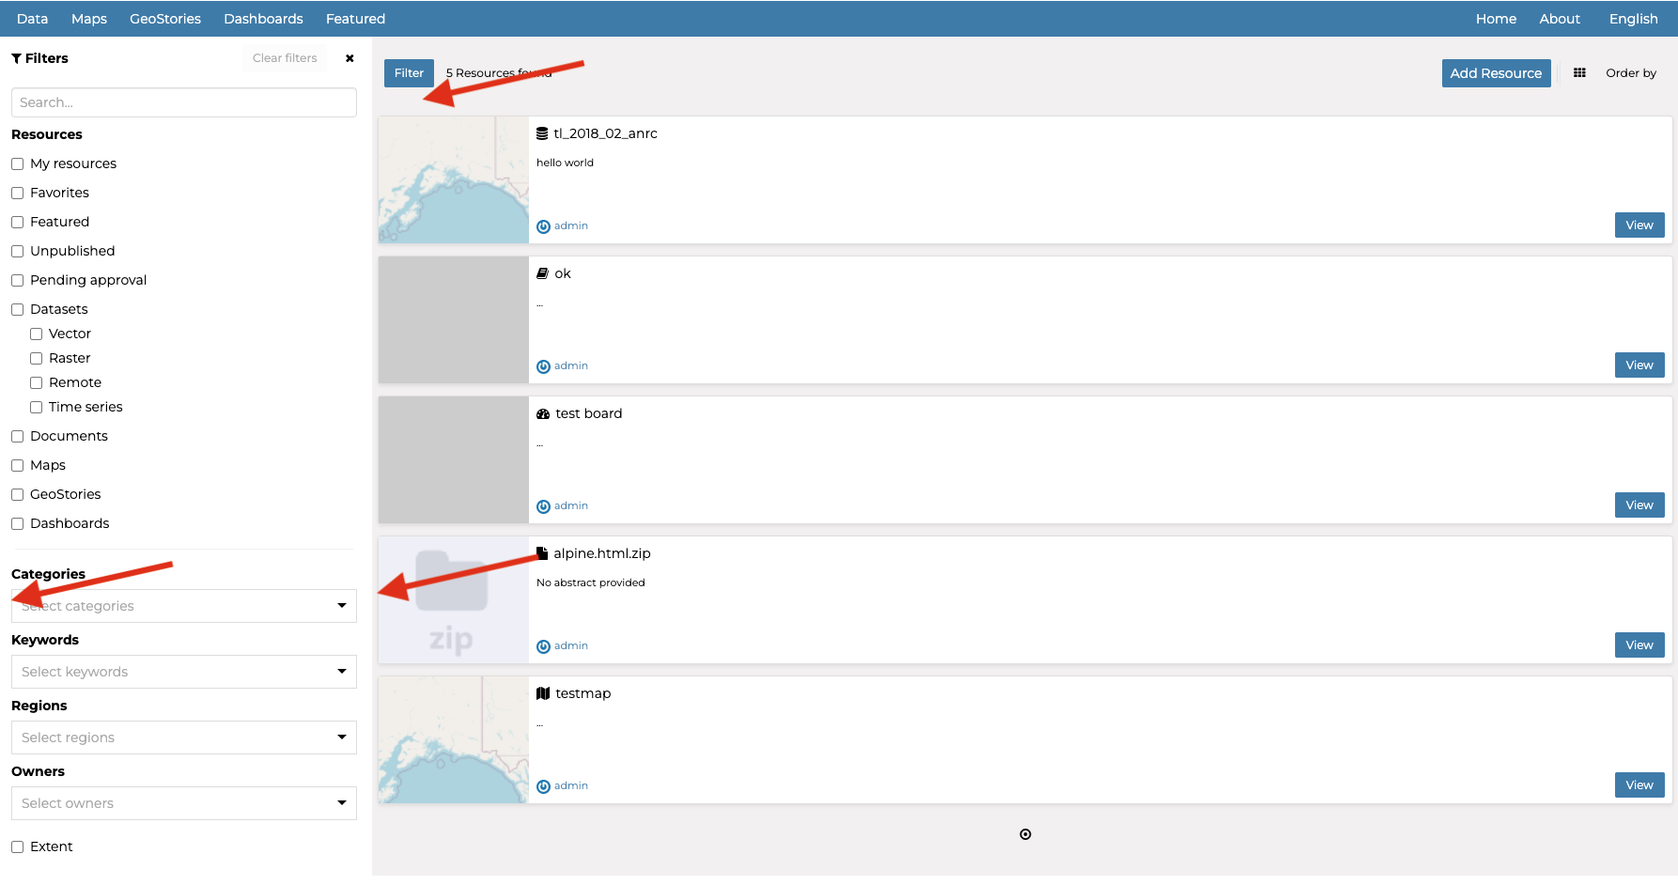The image size is (1678, 885).
Task: Open tl_2018_02_anrc map thumbnail
Action: [454, 180]
